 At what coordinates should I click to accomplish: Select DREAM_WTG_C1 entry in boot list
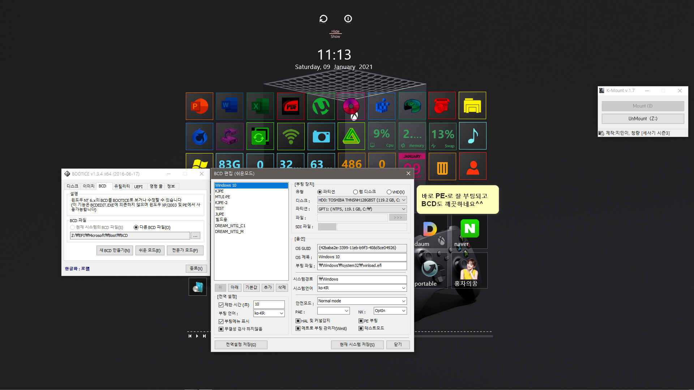[251, 226]
